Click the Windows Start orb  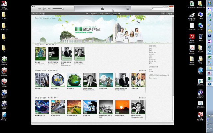(209, 3)
